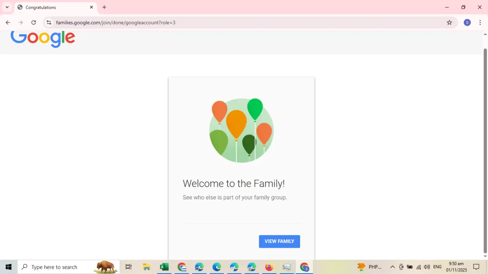Open the Windows Start menu
The image size is (488, 274).
[9, 267]
